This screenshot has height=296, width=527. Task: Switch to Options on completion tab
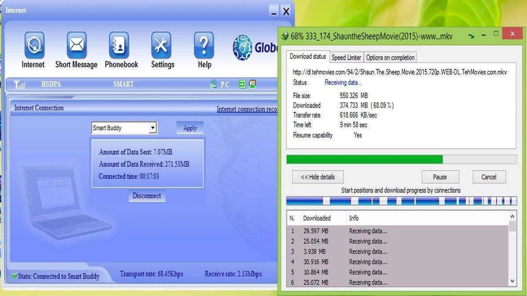390,58
